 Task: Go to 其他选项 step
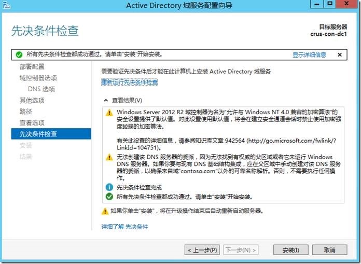pyautogui.click(x=32, y=100)
